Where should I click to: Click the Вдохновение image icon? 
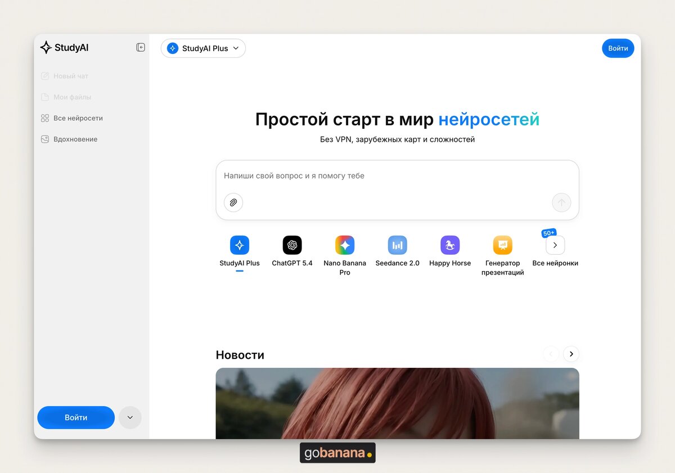(45, 139)
